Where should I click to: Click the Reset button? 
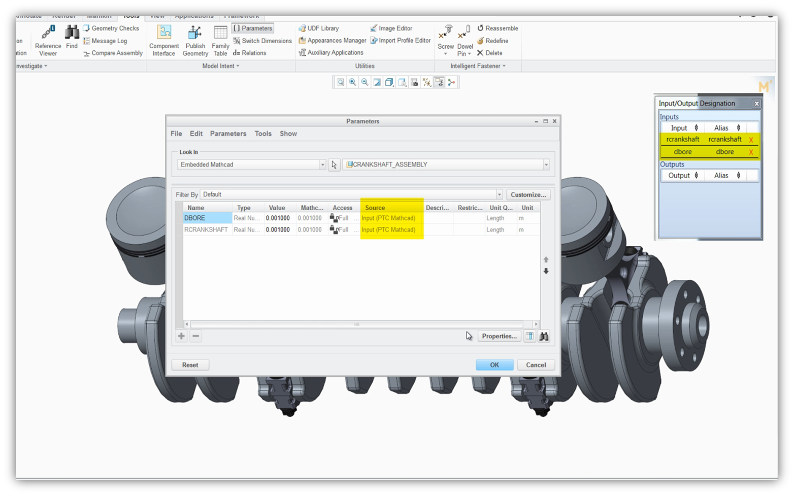click(x=190, y=365)
